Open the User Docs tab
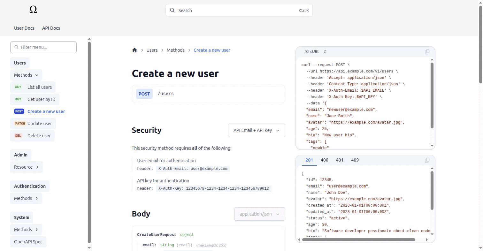The width and height of the screenshot is (483, 251). pyautogui.click(x=24, y=28)
